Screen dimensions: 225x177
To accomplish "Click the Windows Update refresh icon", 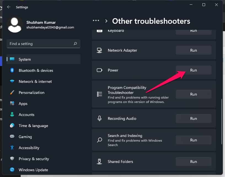I will [12, 170].
